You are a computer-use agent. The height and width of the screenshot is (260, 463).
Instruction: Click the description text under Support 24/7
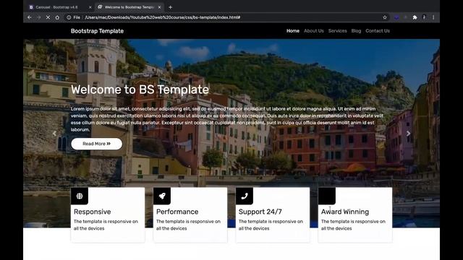[271, 225]
